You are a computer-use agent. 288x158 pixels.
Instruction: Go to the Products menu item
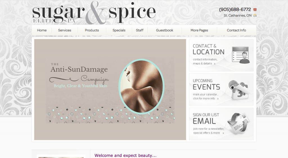click(92, 30)
